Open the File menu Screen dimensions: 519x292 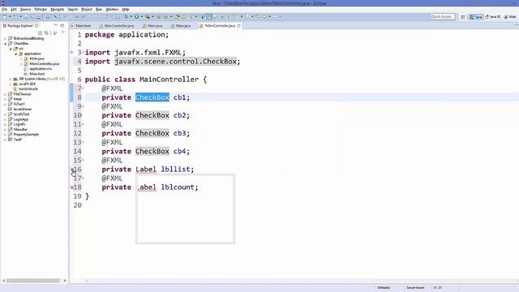pos(4,9)
